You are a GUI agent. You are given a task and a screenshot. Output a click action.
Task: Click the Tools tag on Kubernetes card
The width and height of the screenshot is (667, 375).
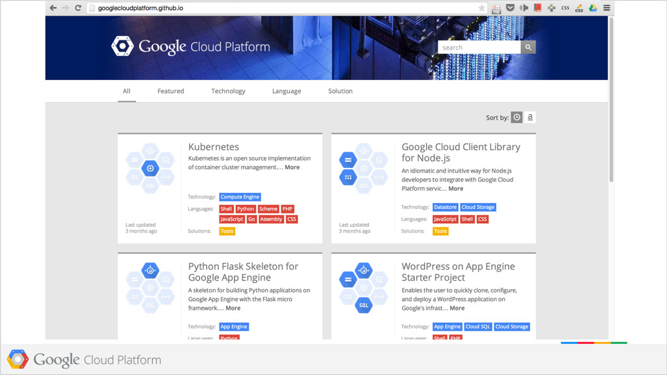click(227, 231)
